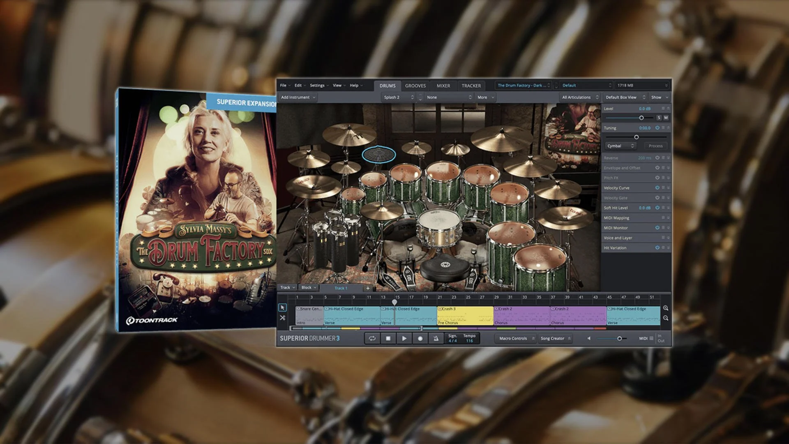This screenshot has height=444, width=789.
Task: Click the metronome icon in the transport bar
Action: [x=436, y=338]
